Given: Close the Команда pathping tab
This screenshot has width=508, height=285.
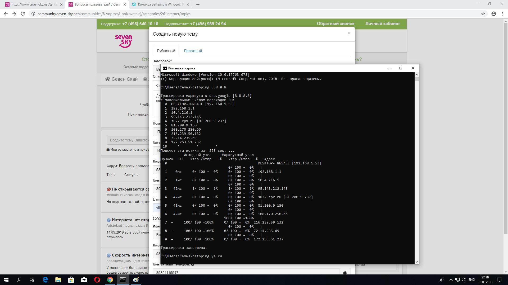Looking at the screenshot, I should [x=187, y=4].
